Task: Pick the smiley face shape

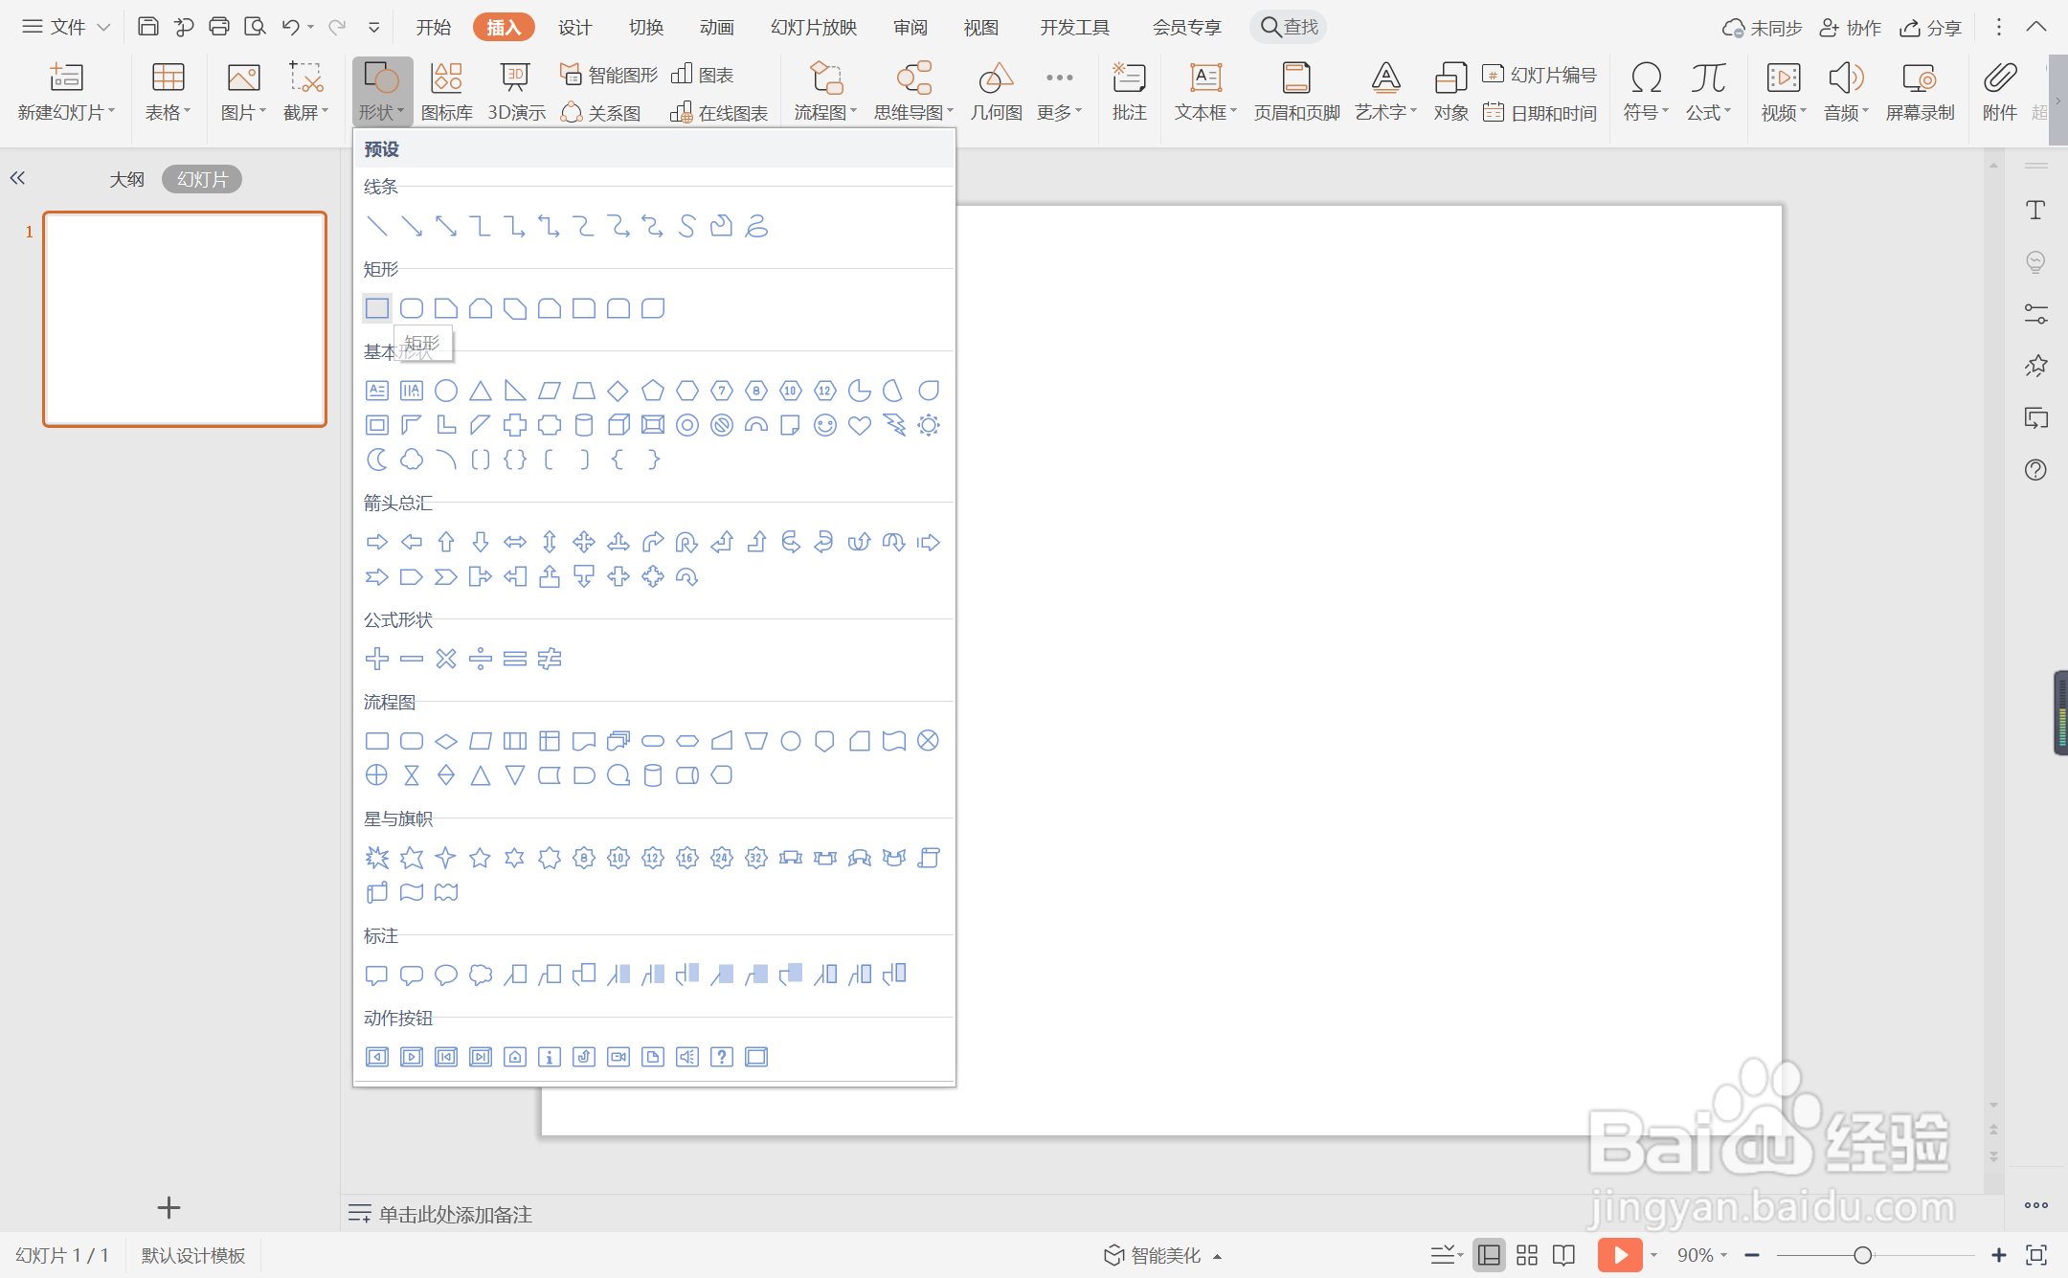Action: click(x=824, y=425)
